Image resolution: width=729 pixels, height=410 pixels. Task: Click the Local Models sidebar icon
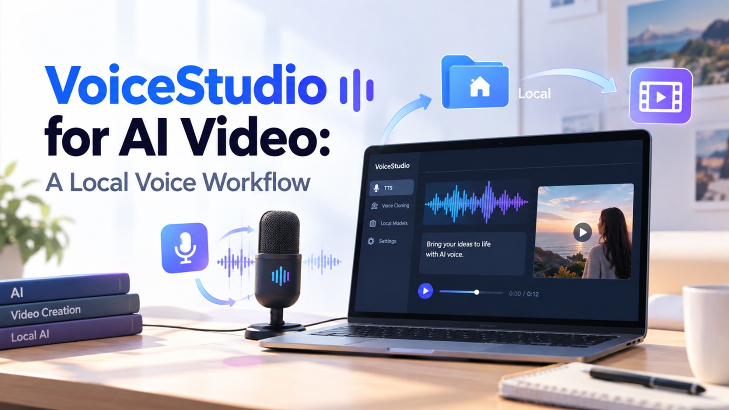372,223
